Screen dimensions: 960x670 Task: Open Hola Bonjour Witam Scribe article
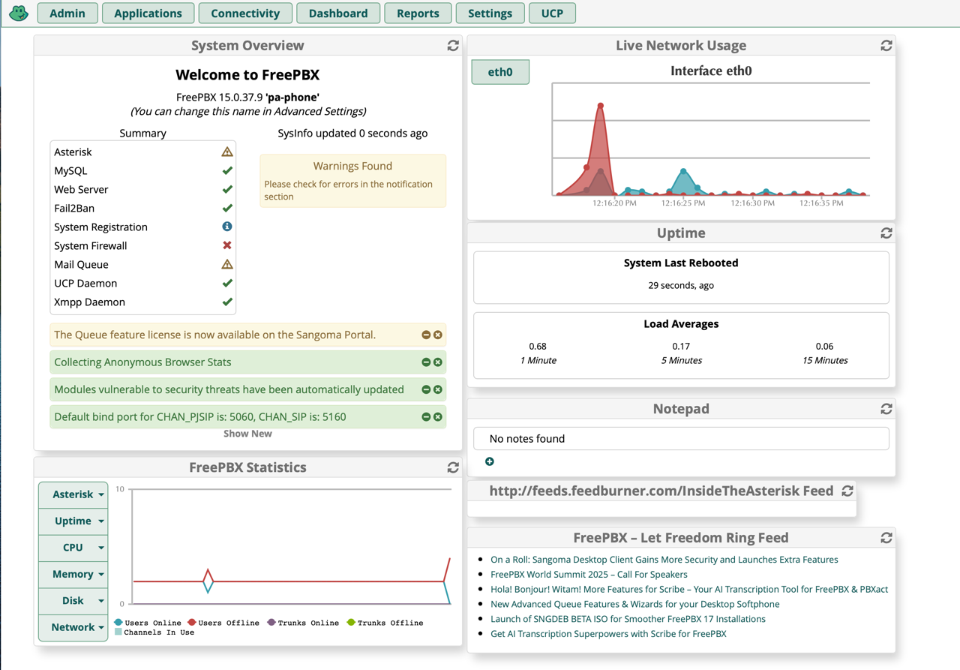689,589
